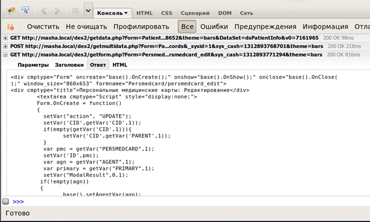
Task: Open the Заголовки request tab
Action: coord(69,65)
